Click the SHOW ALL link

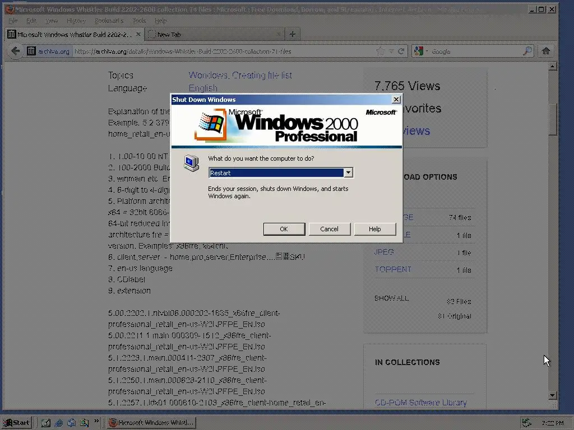(x=391, y=298)
